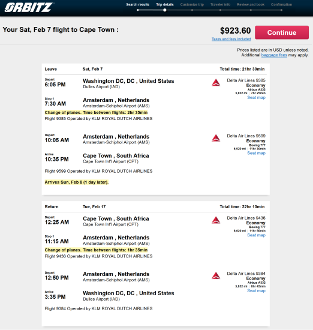Click the Confirmation step label
313x330 pixels.
(281, 5)
